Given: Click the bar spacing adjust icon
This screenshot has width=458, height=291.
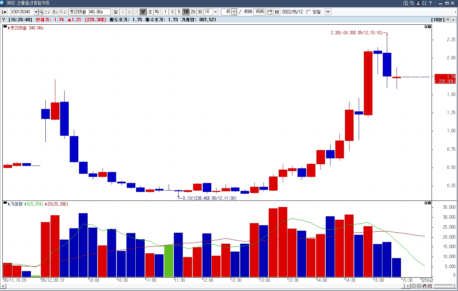Looking at the screenshot, I should coord(429,286).
